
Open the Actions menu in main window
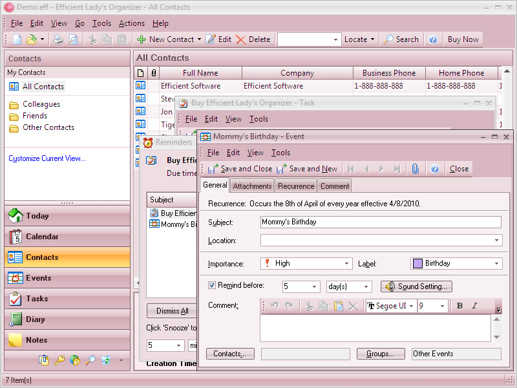(x=131, y=23)
